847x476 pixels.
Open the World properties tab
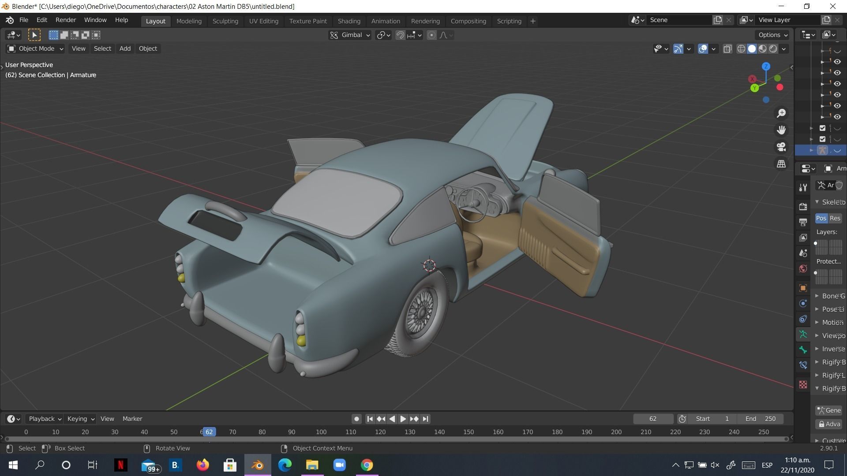tap(803, 268)
